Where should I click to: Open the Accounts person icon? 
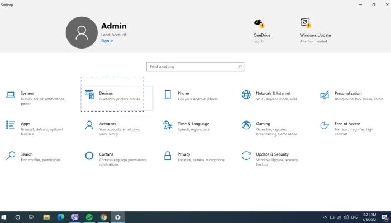[89, 125]
